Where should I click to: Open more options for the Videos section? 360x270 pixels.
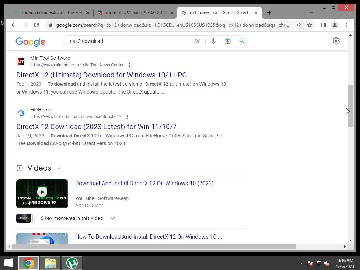[x=59, y=168]
